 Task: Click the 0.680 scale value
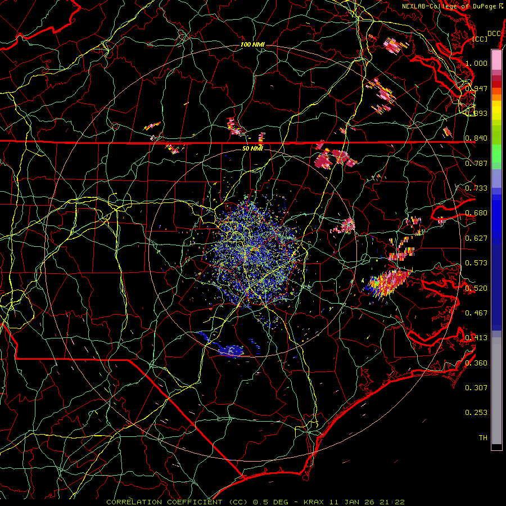pyautogui.click(x=476, y=213)
